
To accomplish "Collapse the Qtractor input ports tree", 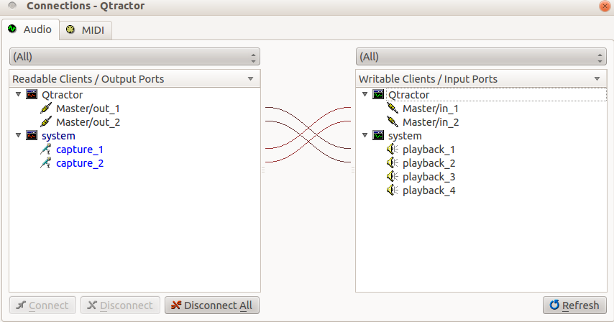I will coord(365,94).
